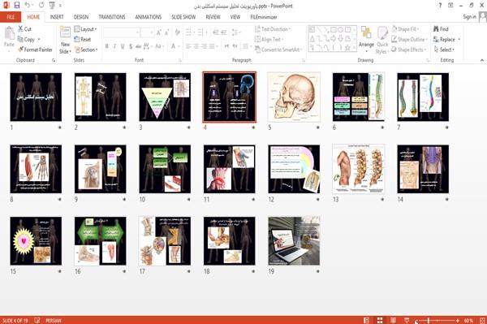Toggle text Shadow formatting
Screen dimensions: 487x324
pos(131,46)
